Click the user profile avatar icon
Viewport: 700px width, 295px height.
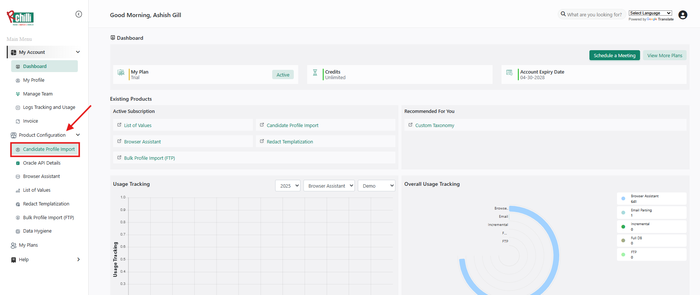[682, 15]
